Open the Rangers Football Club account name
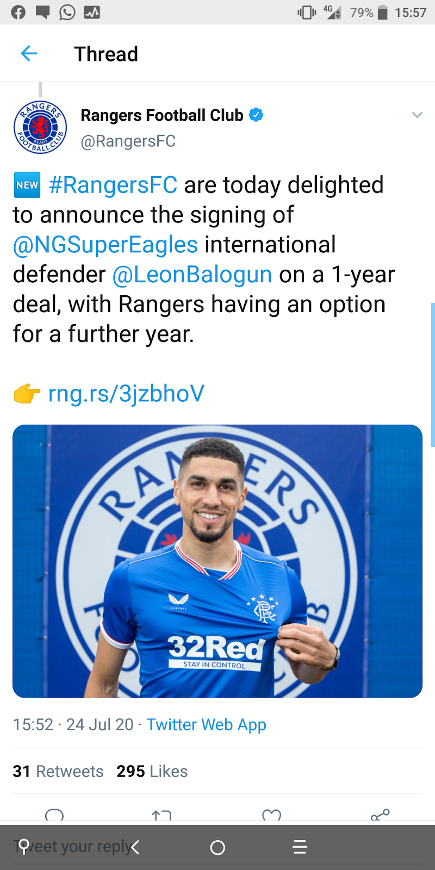The width and height of the screenshot is (435, 870). (162, 115)
